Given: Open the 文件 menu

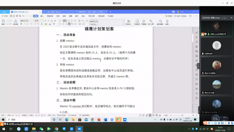Looking at the screenshot, I should [x=5, y=16].
